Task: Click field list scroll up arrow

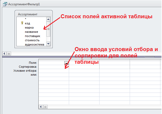Action: coord(48,19)
